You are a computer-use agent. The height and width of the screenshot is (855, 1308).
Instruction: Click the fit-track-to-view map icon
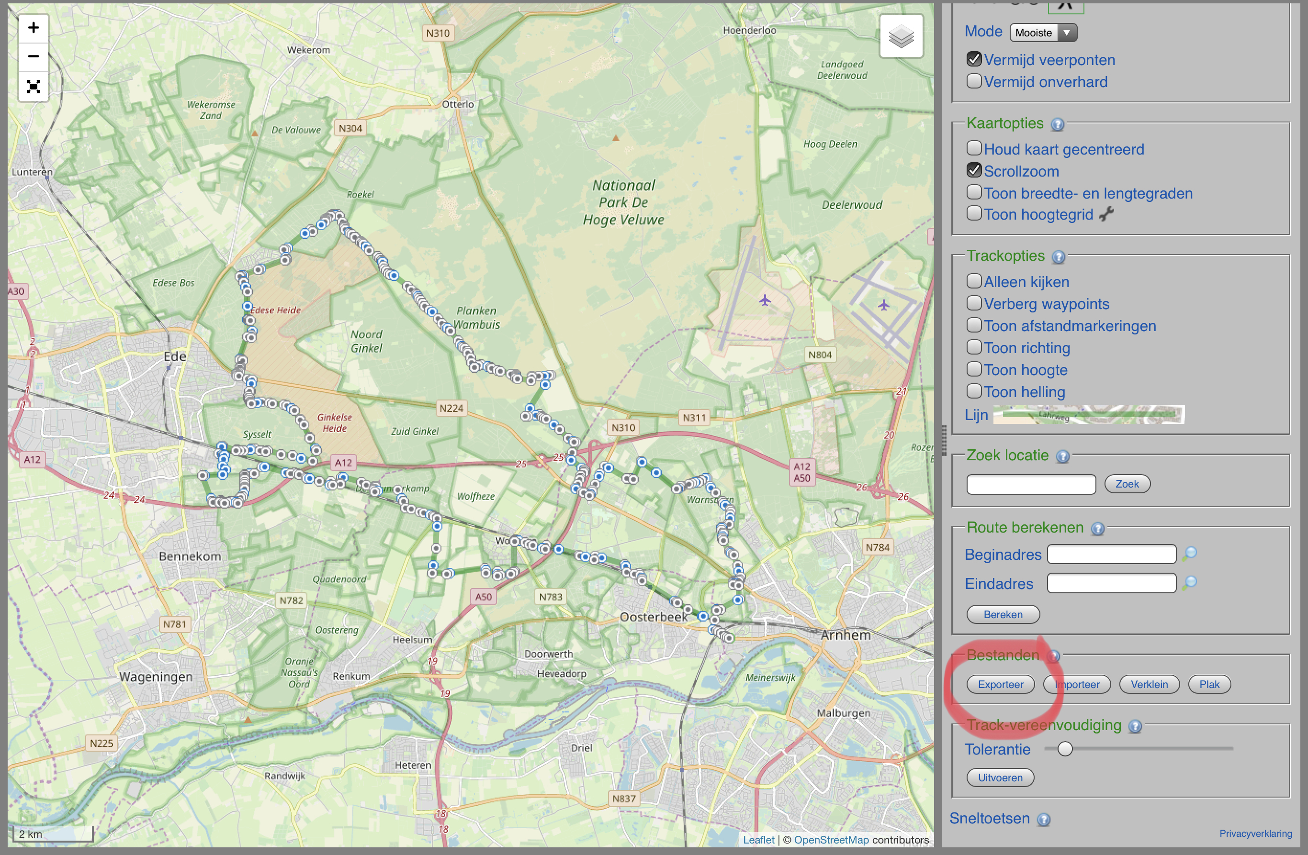[x=34, y=86]
